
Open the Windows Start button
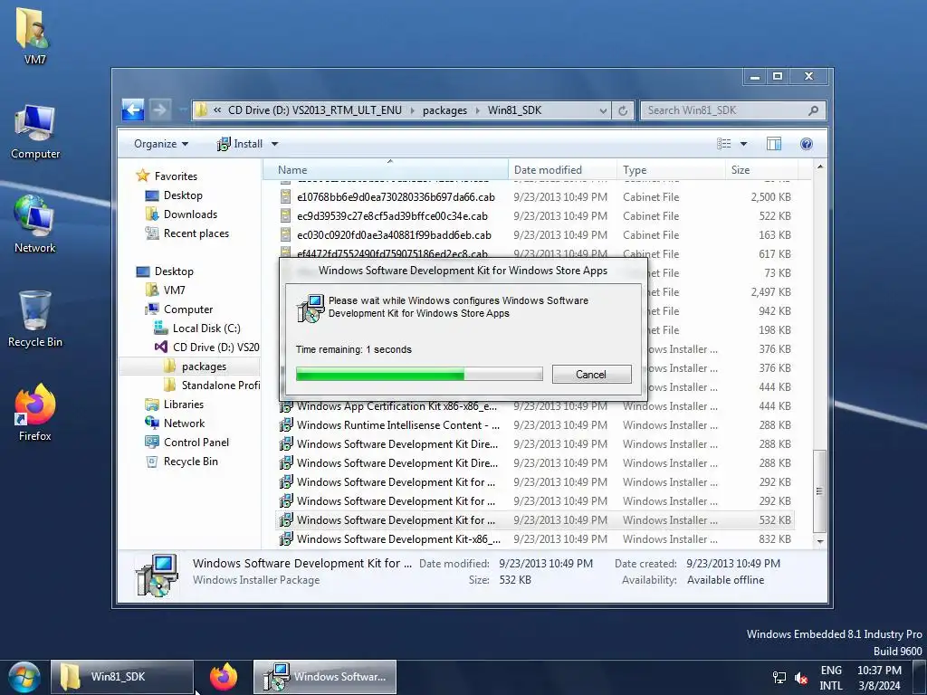24,677
